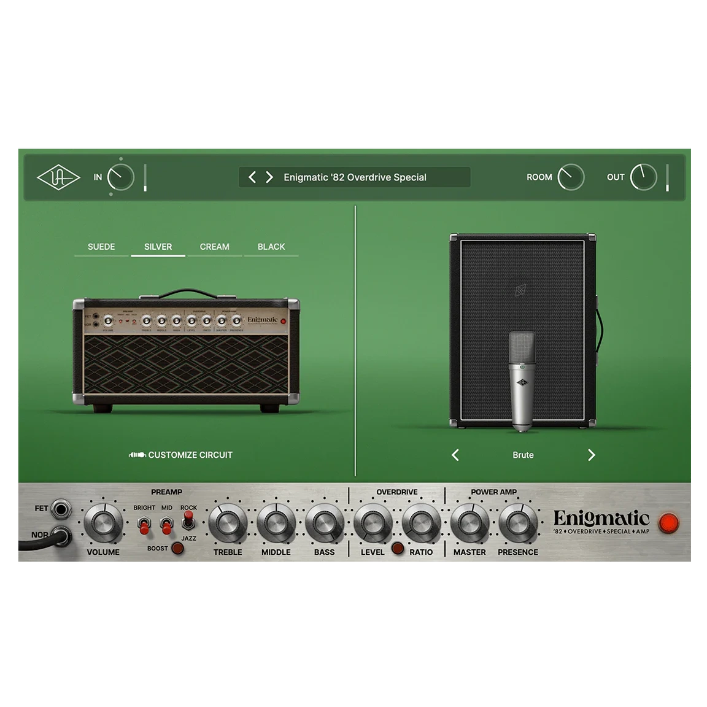This screenshot has width=707, height=707.
Task: Select the SILVER amp tab
Action: tap(158, 247)
